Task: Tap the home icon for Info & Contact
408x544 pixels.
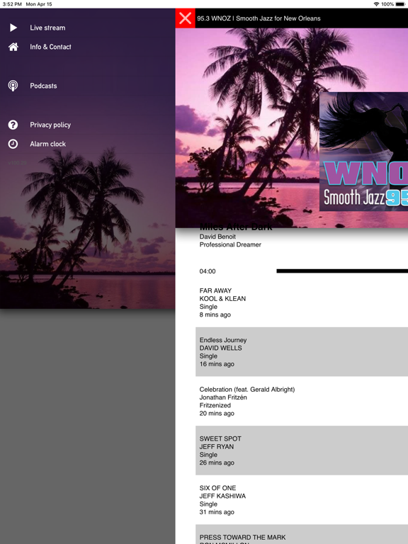Action: [x=13, y=47]
